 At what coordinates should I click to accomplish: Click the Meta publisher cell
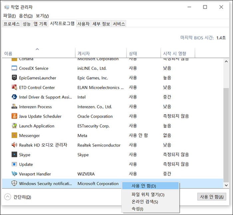coord(82,135)
